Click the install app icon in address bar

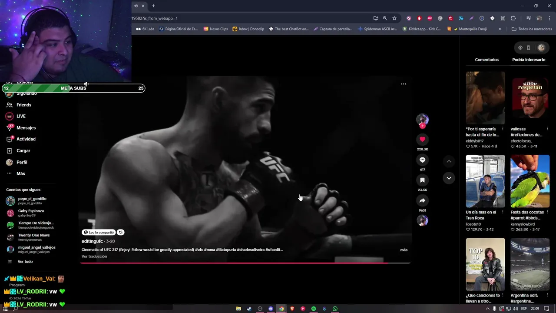point(376,18)
